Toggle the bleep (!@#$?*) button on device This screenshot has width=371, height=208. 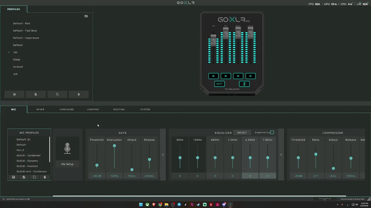click(x=219, y=84)
